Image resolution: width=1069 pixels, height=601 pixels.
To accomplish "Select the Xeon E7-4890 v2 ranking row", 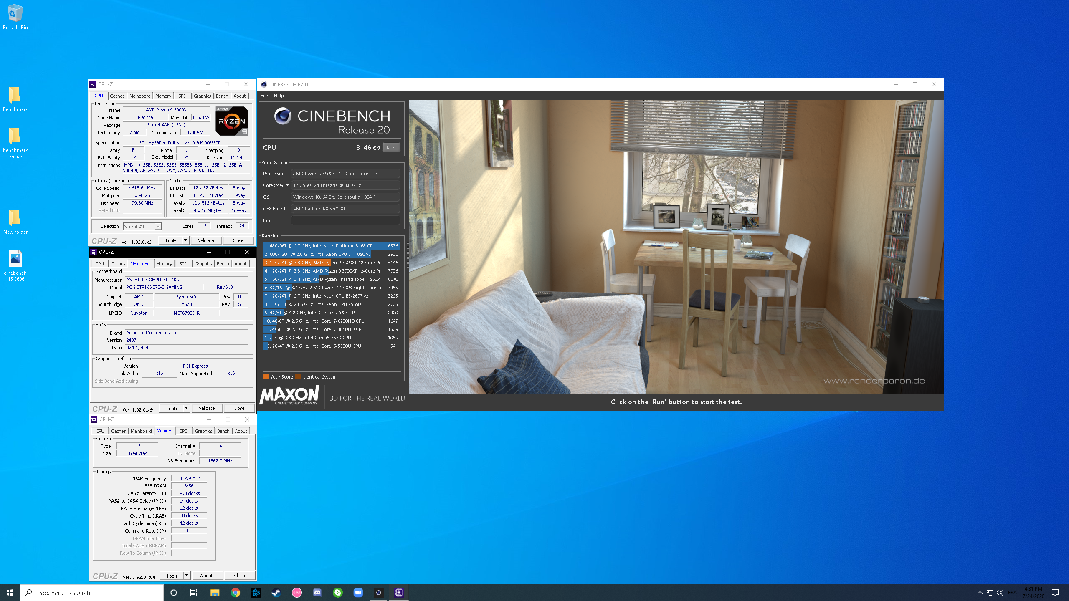I will pos(331,254).
